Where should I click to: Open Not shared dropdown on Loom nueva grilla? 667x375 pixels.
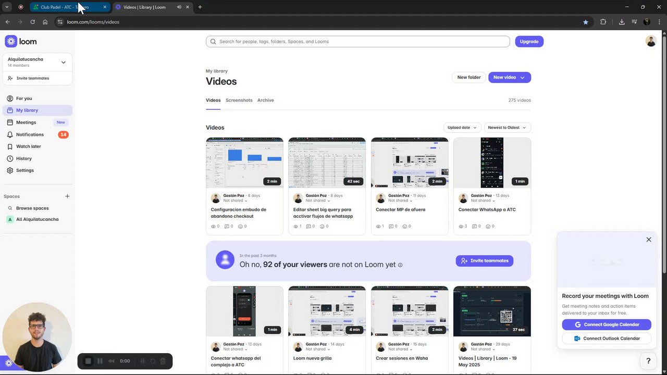point(318,349)
